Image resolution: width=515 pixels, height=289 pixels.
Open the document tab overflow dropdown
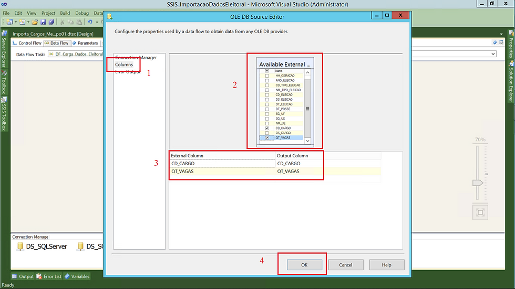[x=501, y=34]
